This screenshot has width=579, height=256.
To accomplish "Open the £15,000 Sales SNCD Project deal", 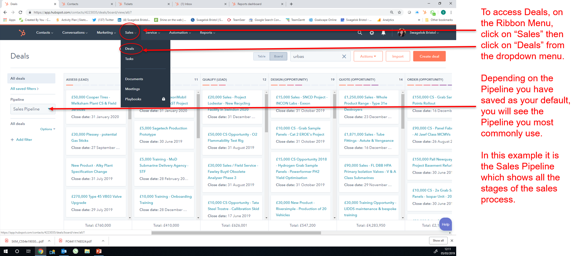I will pyautogui.click(x=302, y=100).
